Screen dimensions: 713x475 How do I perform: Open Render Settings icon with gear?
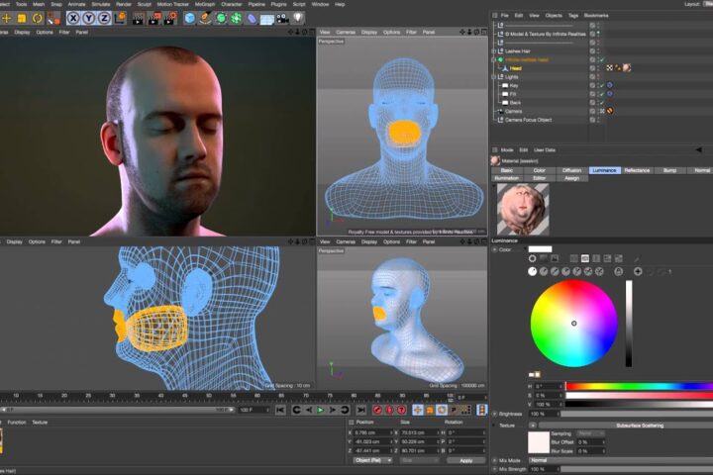tap(170, 18)
